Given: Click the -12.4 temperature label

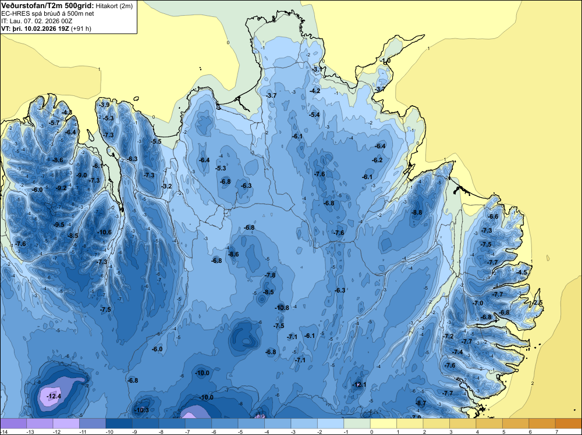Looking at the screenshot, I should pyautogui.click(x=54, y=397).
